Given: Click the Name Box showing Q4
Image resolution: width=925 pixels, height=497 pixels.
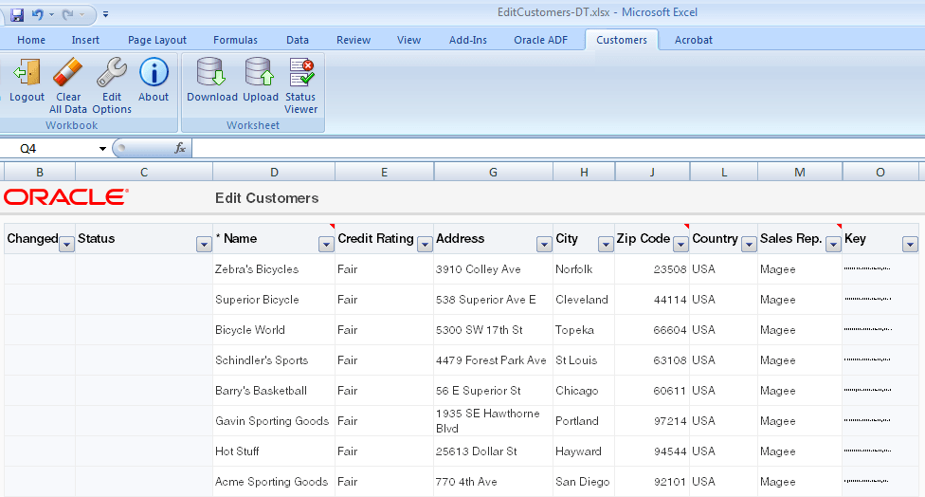Looking at the screenshot, I should (50, 149).
